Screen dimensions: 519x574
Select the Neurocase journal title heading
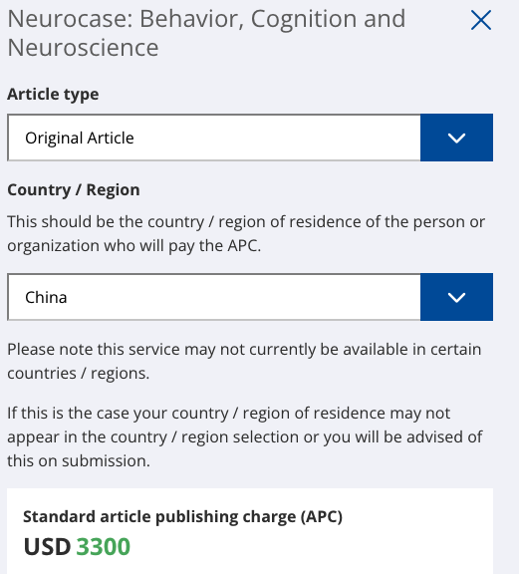coord(206,33)
